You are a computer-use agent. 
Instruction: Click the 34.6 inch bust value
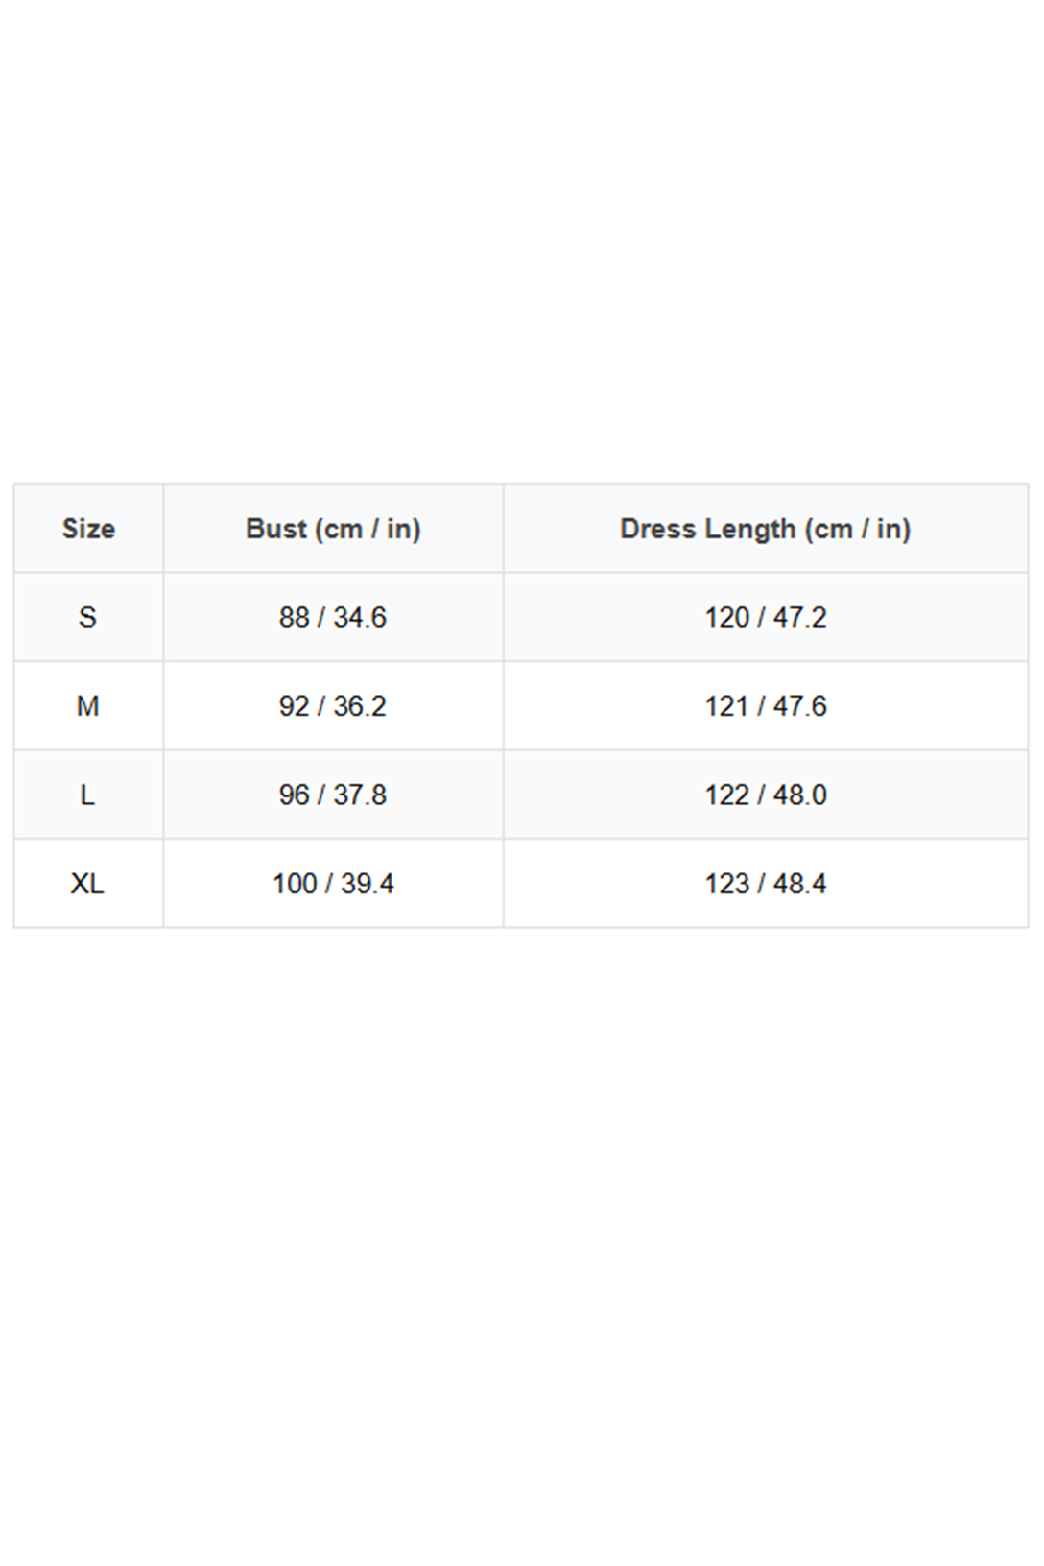[x=360, y=617]
